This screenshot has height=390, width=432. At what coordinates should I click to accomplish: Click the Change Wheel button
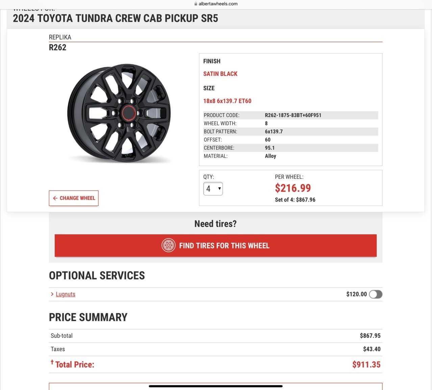pyautogui.click(x=74, y=198)
